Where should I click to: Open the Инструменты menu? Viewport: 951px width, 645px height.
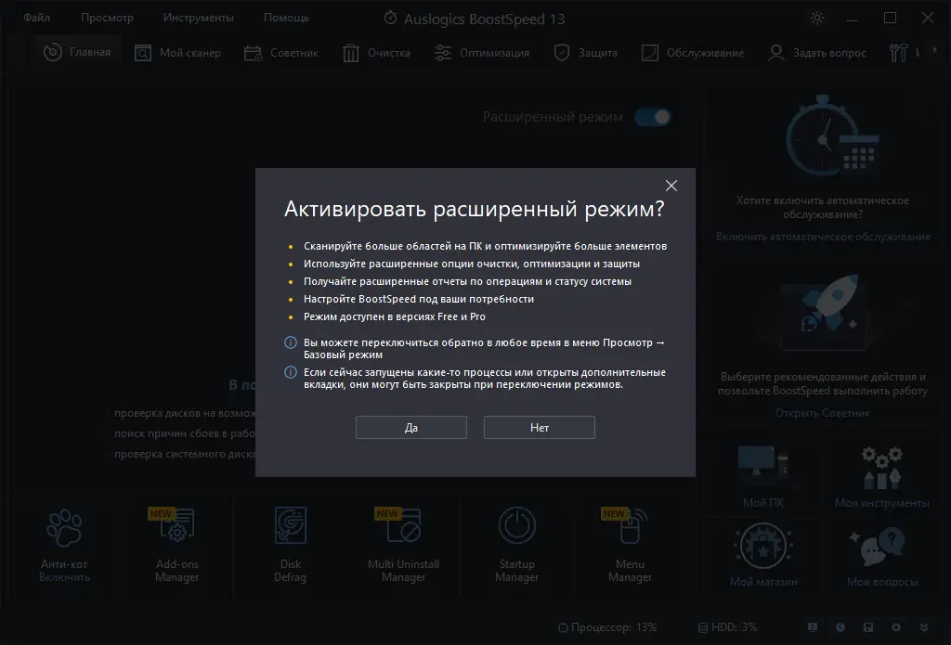199,18
